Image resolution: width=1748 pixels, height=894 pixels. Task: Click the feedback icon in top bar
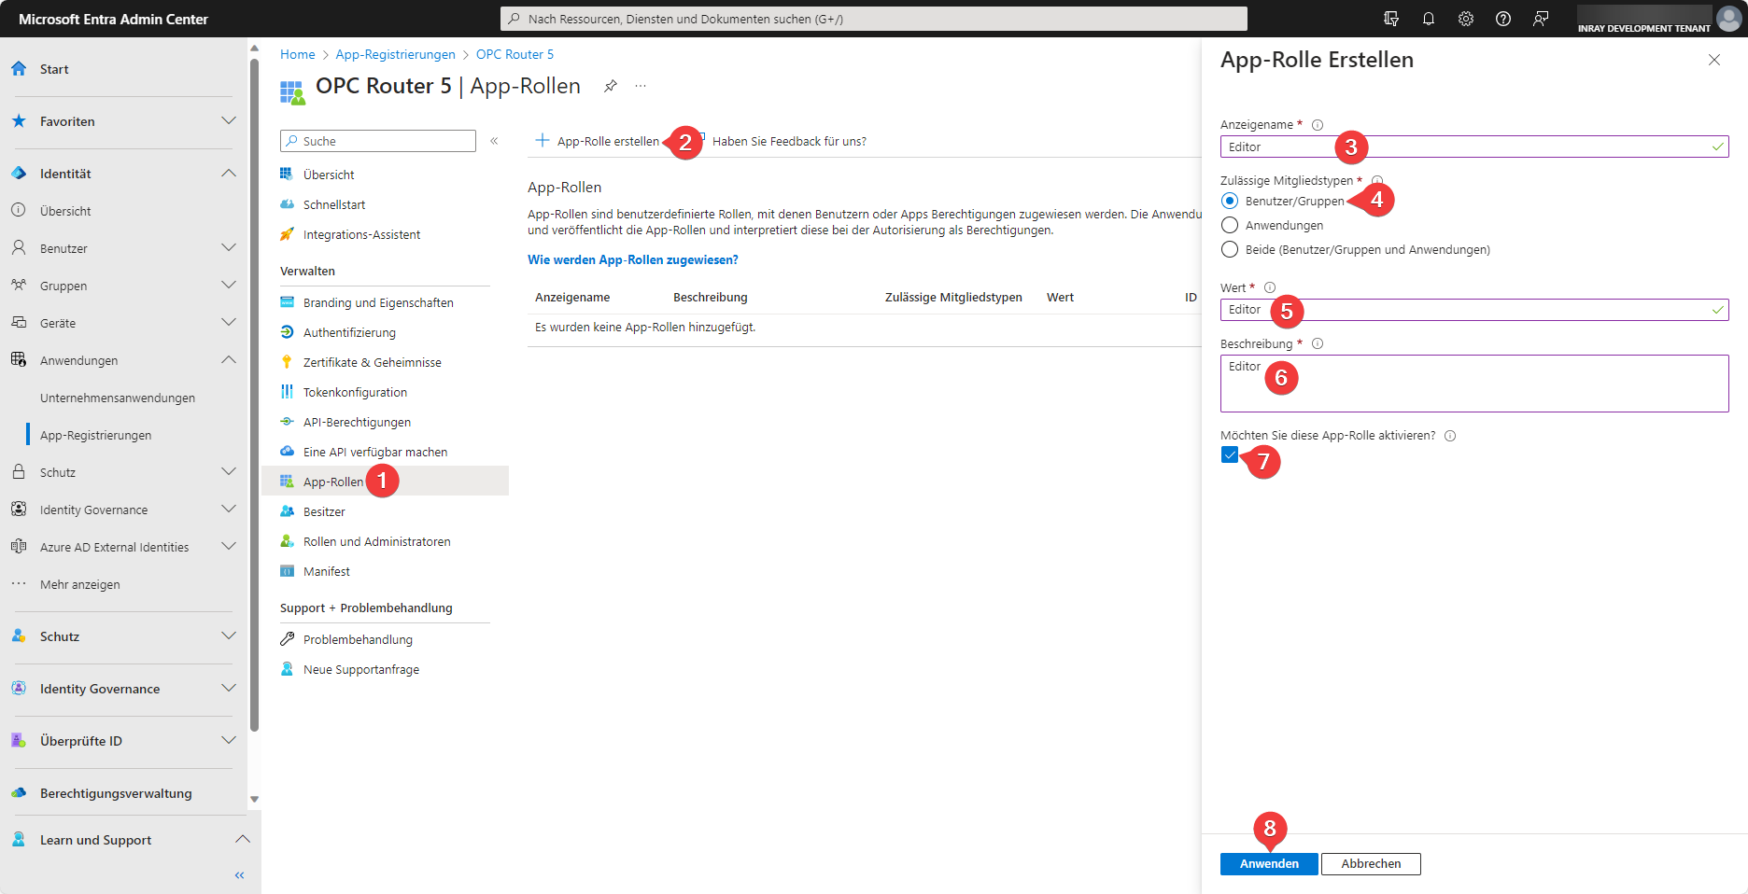click(x=1540, y=19)
